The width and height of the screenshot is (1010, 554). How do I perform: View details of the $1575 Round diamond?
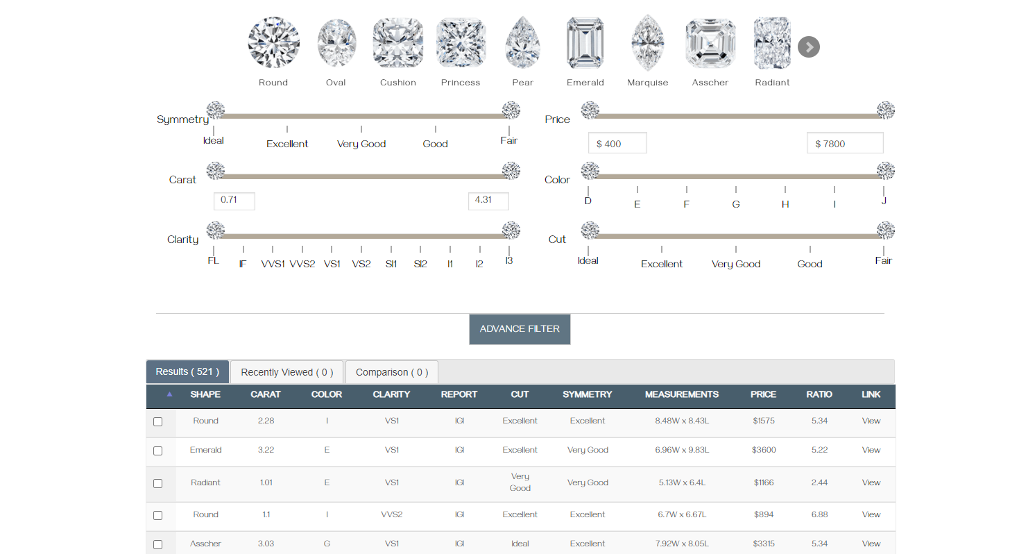tap(871, 421)
